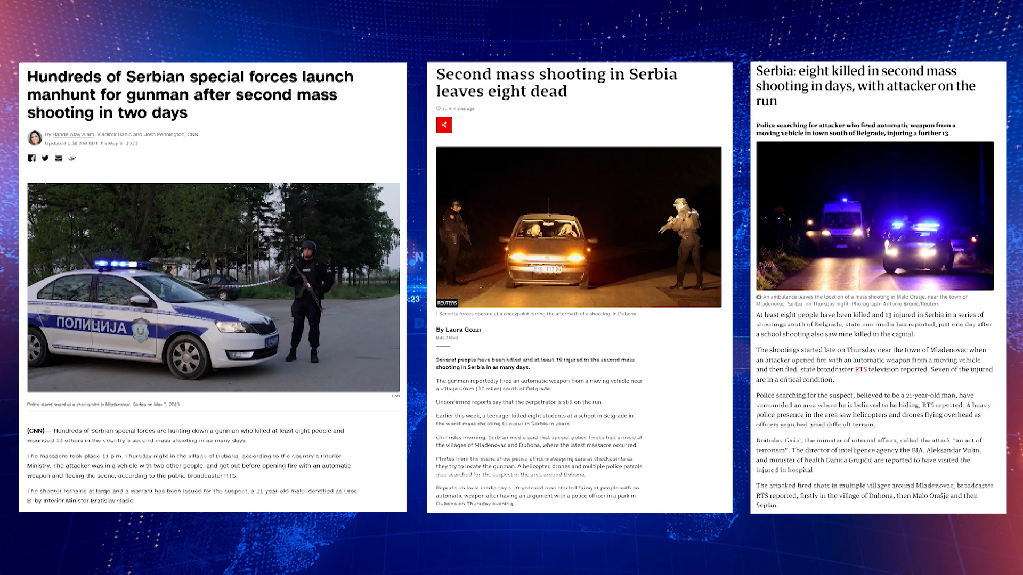
Task: Click the REUTERS credit label on the photo
Action: (447, 303)
